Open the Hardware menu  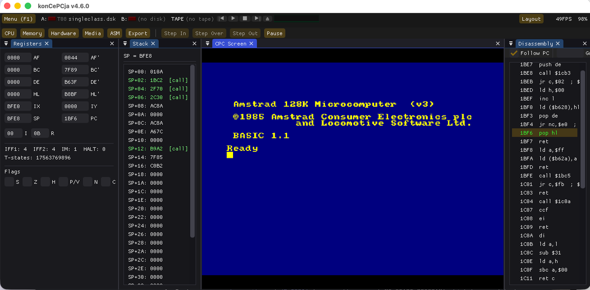[x=63, y=33]
